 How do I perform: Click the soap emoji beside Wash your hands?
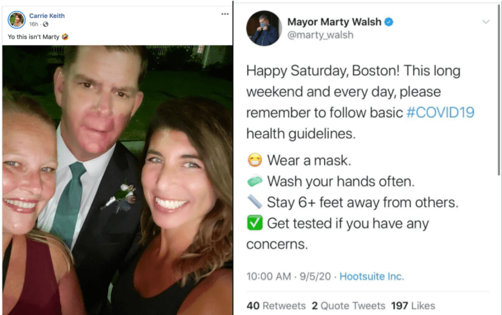(x=255, y=181)
